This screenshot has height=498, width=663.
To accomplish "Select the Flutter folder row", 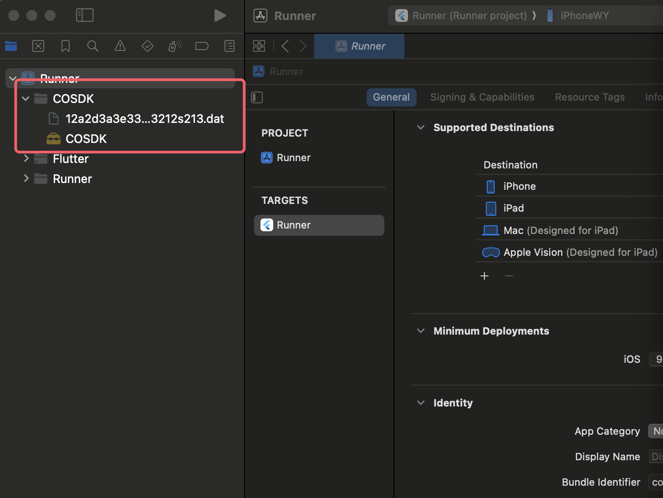I will (x=120, y=159).
